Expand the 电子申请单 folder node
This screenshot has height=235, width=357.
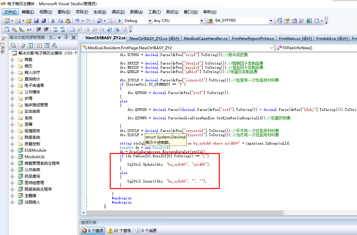coord(12,86)
